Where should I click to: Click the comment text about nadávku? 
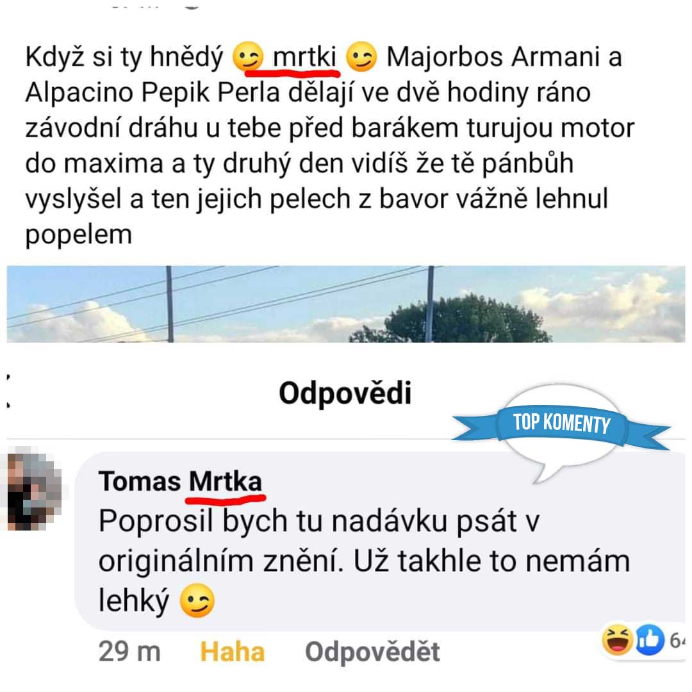pyautogui.click(x=364, y=561)
